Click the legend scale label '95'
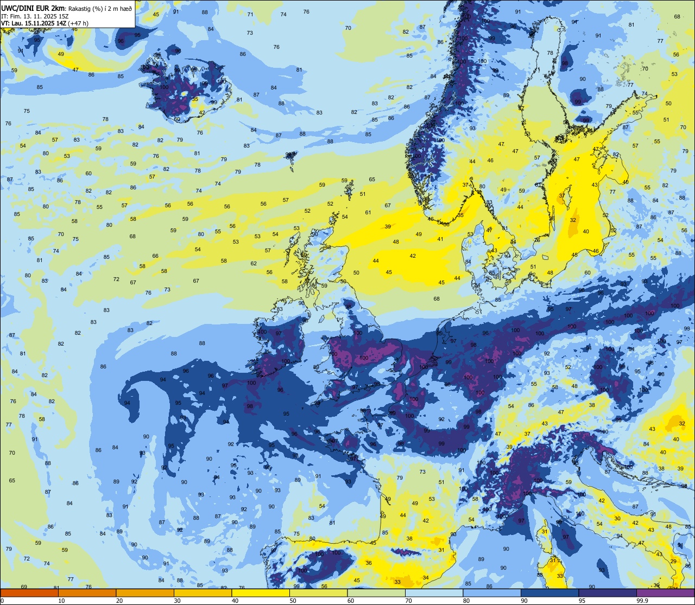The width and height of the screenshot is (695, 605). (582, 601)
